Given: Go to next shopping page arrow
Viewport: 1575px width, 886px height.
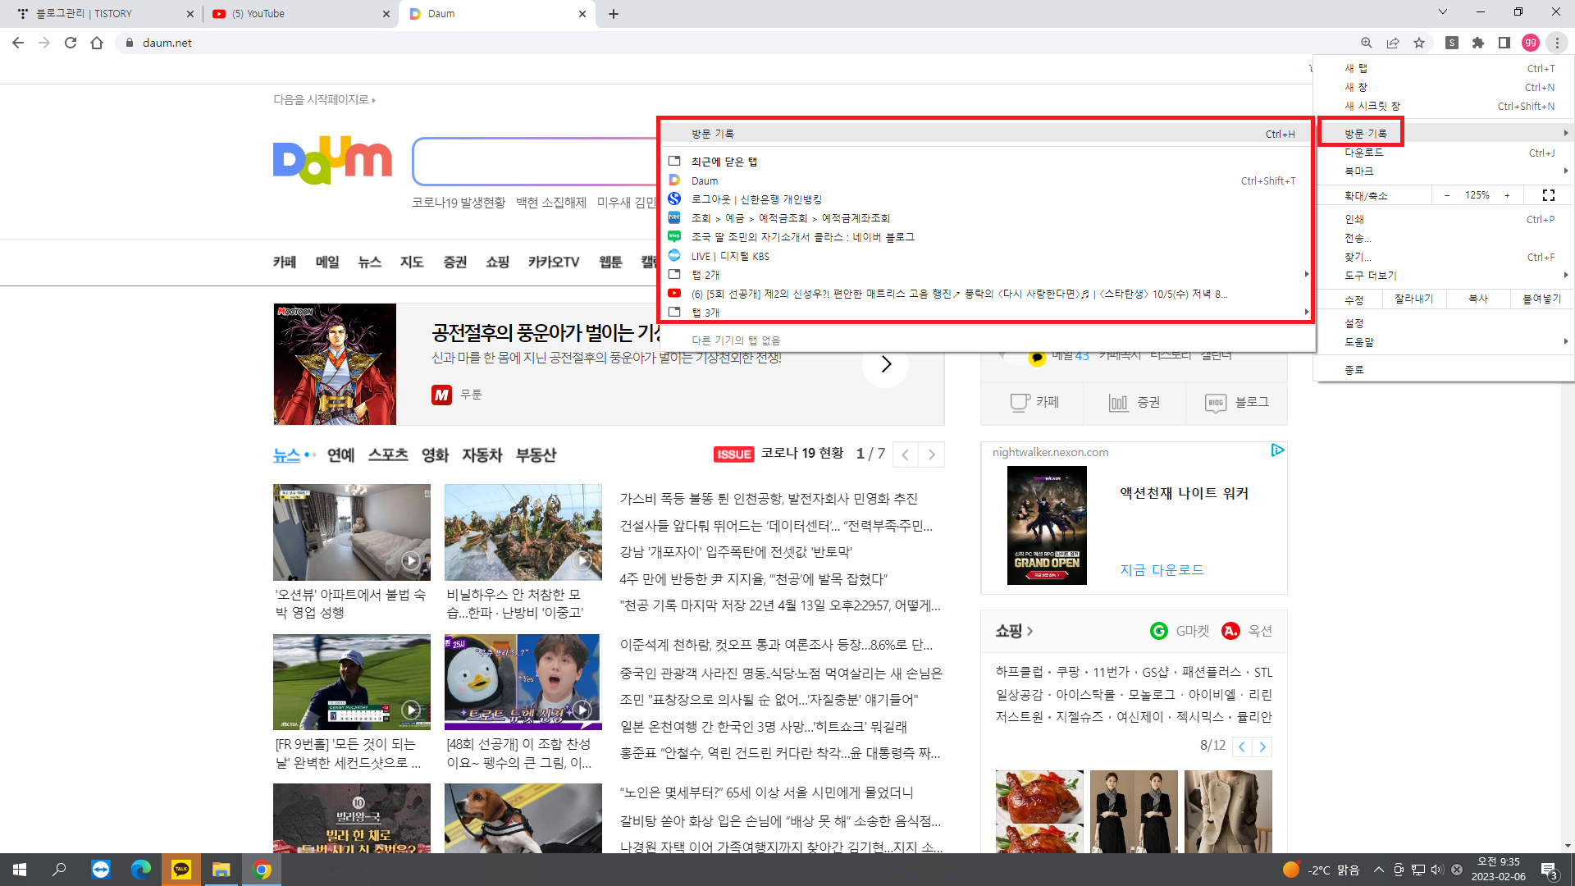Looking at the screenshot, I should [x=1262, y=747].
